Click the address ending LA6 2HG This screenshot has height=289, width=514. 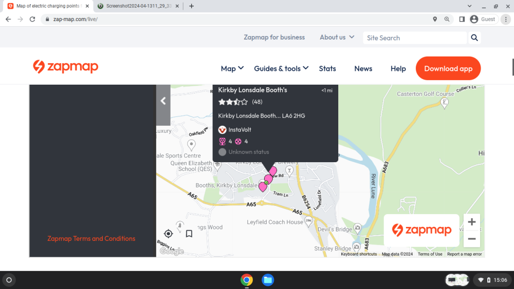tap(262, 116)
